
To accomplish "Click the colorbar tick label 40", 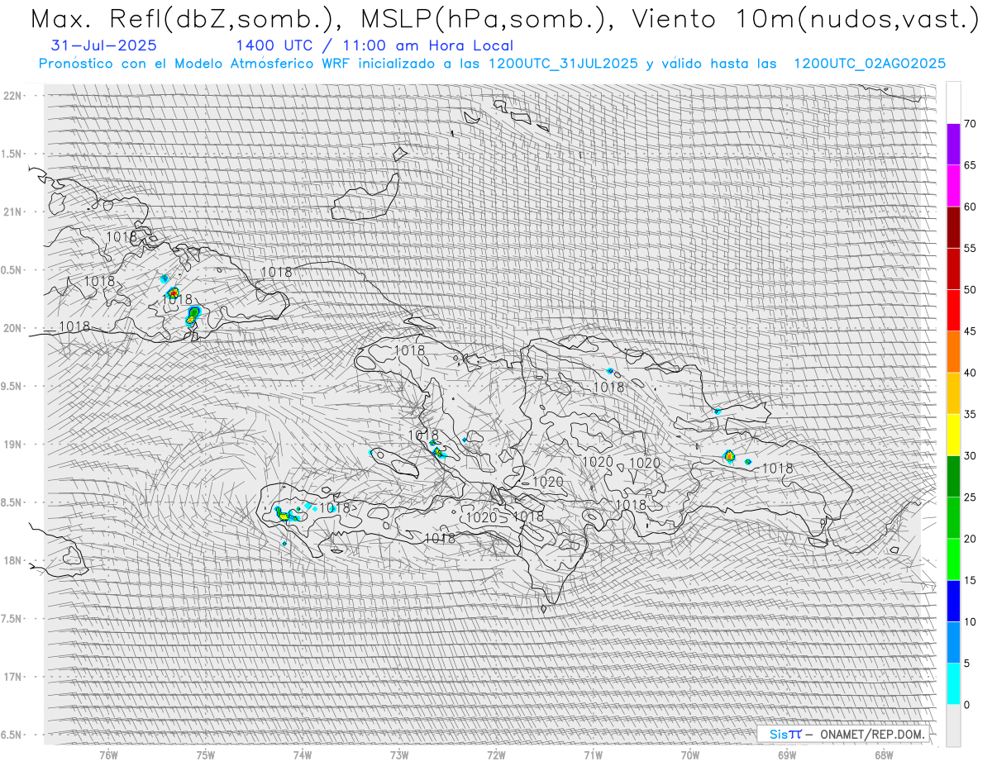I will (x=970, y=373).
